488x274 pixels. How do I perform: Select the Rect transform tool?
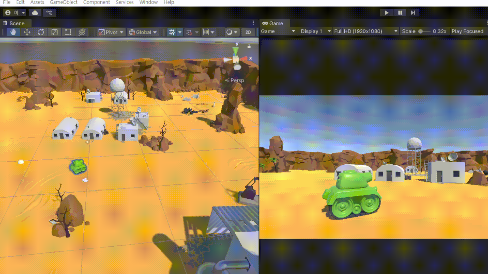pos(68,32)
